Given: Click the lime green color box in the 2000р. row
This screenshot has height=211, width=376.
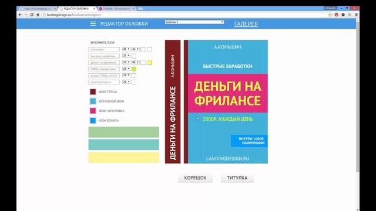Looking at the screenshot, I should point(134,69).
